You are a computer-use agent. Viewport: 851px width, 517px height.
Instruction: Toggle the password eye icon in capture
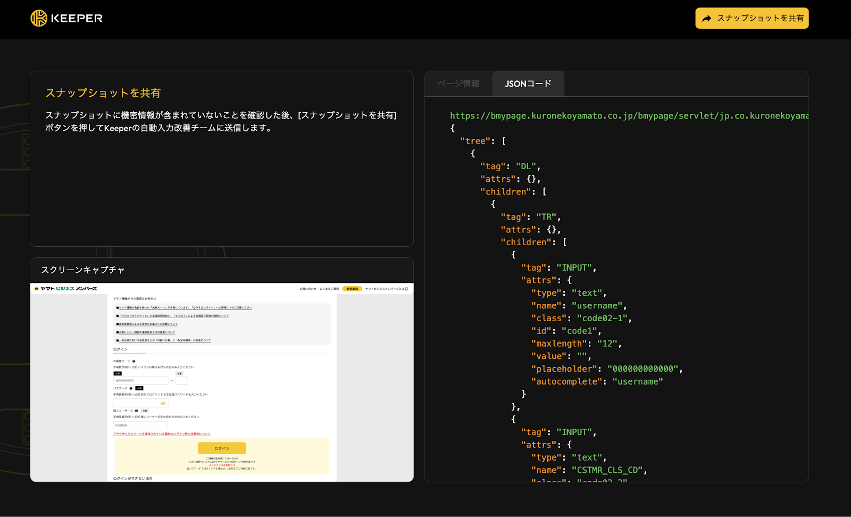pyautogui.click(x=163, y=403)
